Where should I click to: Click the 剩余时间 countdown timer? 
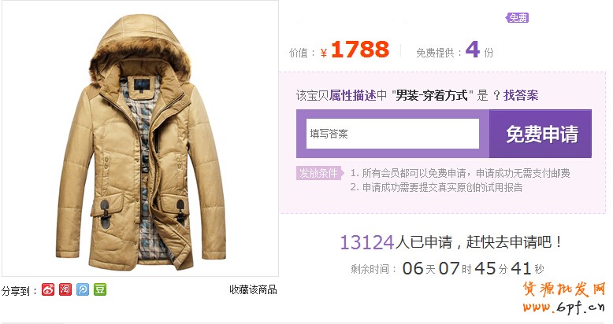(448, 269)
